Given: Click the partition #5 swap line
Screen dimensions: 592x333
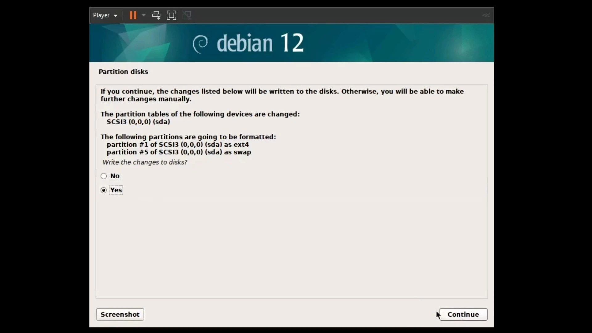Looking at the screenshot, I should pos(179,152).
